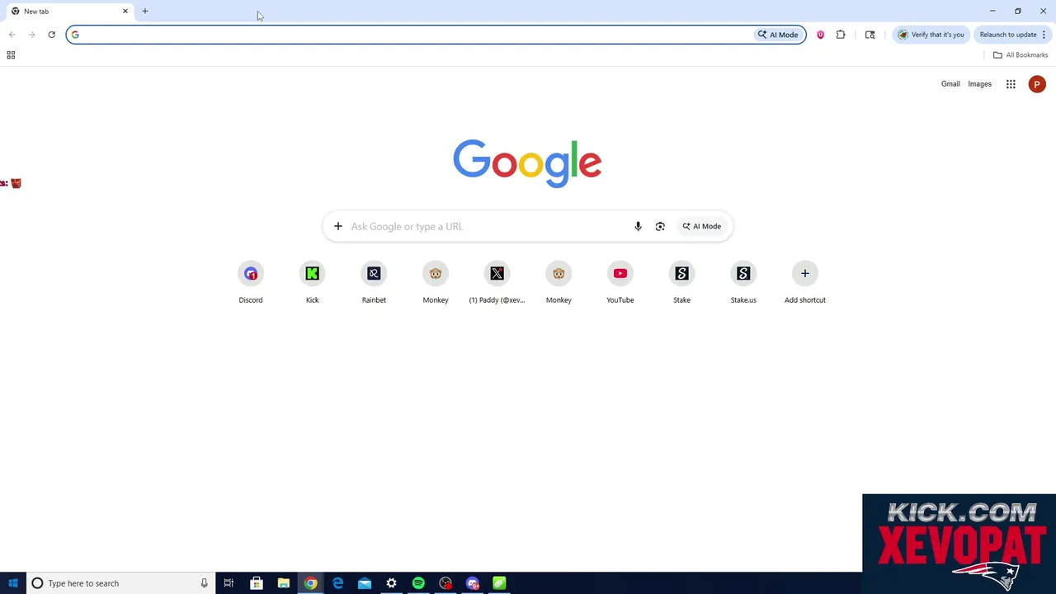Open the Extensions puzzle icon

[x=841, y=35]
